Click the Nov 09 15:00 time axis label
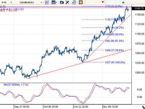This screenshot has height=109, width=145. [x=110, y=107]
